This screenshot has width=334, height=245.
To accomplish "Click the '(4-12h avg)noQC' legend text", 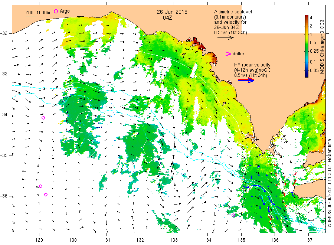I will pos(253,70).
